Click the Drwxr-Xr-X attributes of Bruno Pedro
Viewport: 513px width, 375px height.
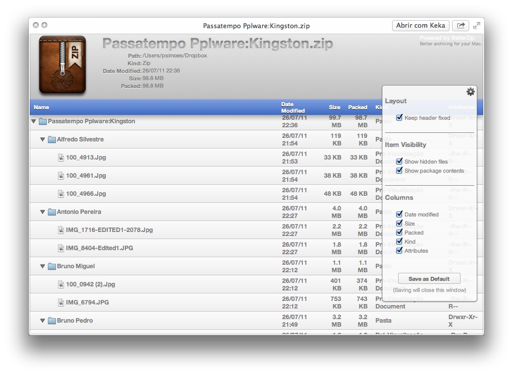pyautogui.click(x=463, y=321)
